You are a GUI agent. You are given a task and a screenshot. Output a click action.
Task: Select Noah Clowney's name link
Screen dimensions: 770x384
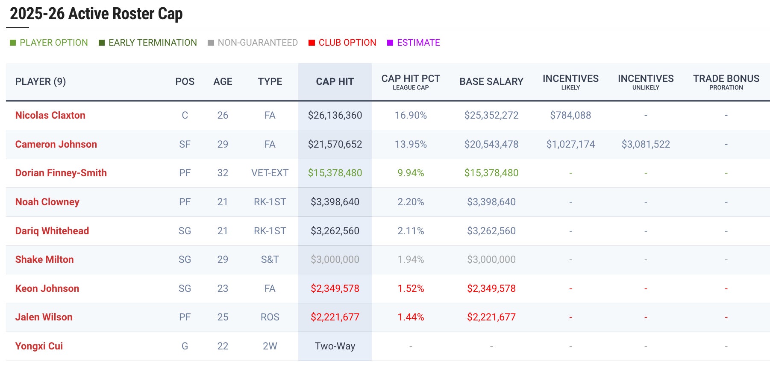point(47,202)
